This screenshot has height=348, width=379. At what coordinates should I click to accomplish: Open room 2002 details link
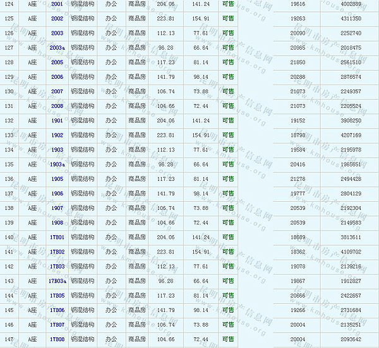(57, 18)
